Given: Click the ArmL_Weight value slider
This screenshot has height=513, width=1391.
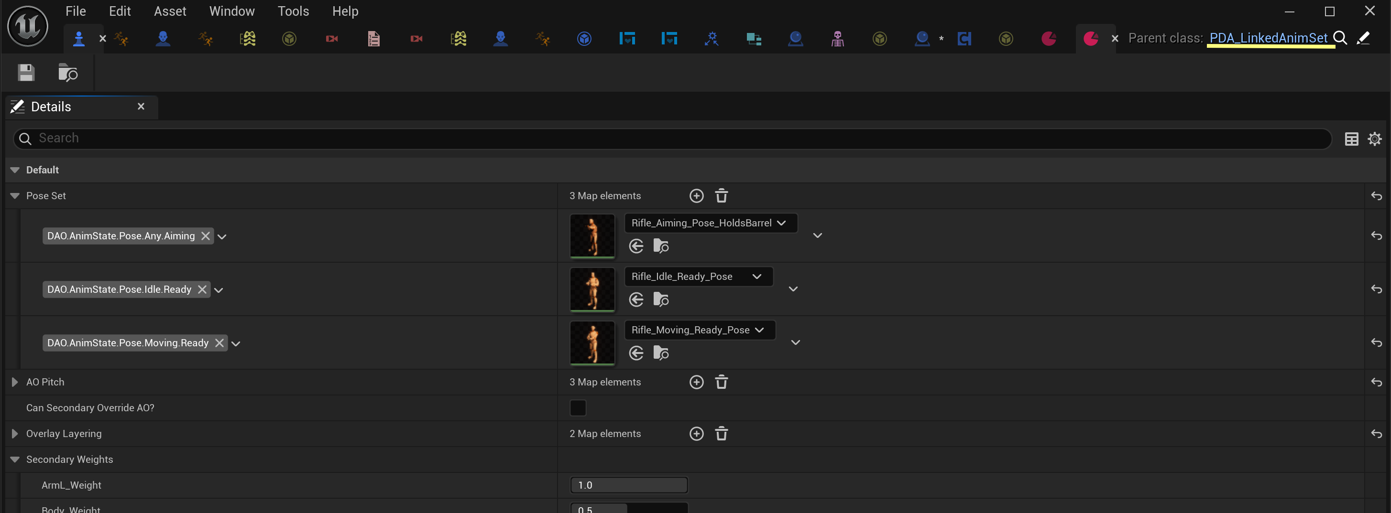Looking at the screenshot, I should [x=628, y=485].
